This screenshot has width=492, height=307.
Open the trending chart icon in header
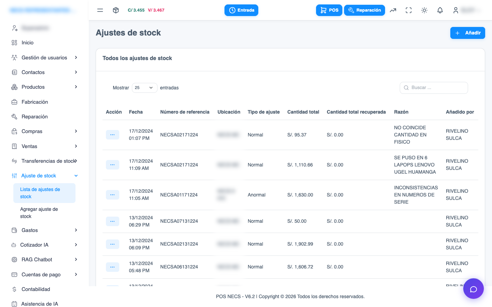(393, 10)
